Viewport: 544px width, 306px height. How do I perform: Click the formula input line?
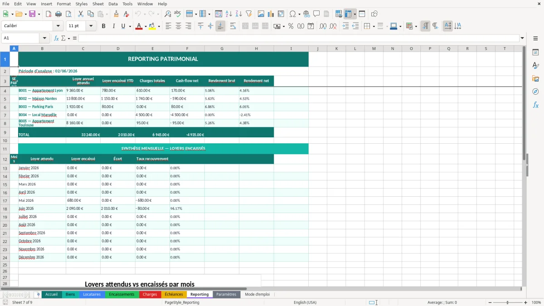[299, 38]
